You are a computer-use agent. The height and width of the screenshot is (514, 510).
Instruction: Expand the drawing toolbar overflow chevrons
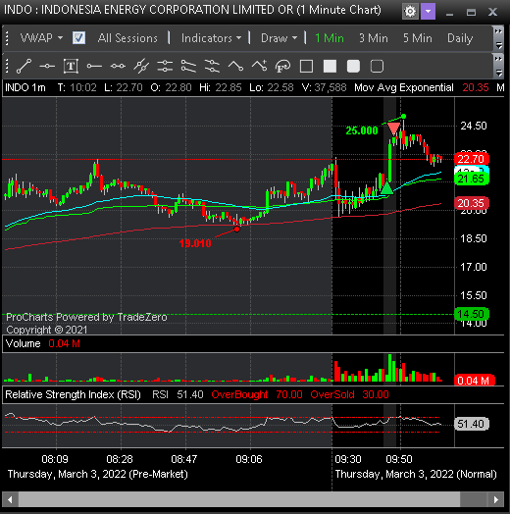coord(498,59)
